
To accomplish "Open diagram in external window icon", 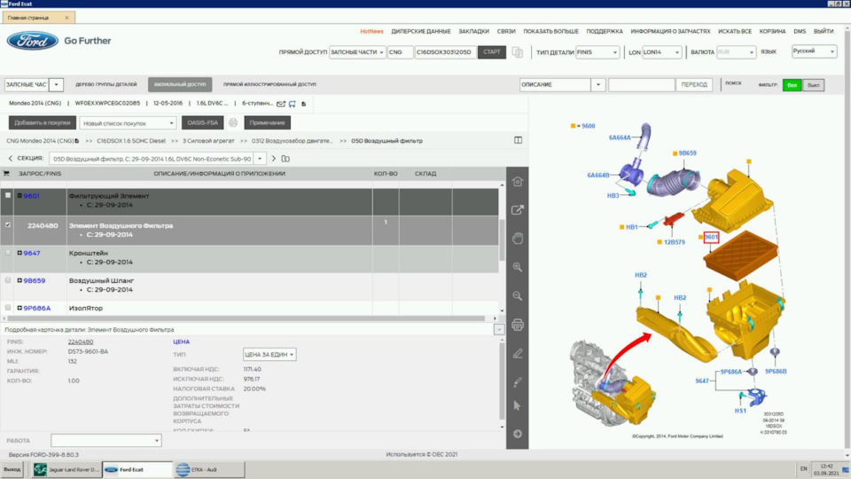I will pyautogui.click(x=517, y=209).
